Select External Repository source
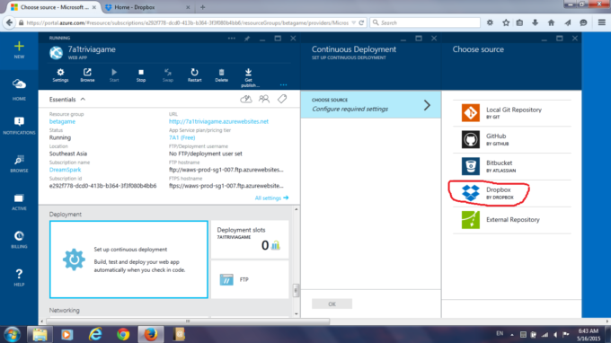The width and height of the screenshot is (611, 343). click(x=512, y=220)
